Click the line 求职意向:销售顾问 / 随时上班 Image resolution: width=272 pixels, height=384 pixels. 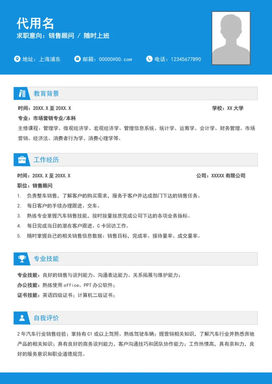(x=63, y=36)
